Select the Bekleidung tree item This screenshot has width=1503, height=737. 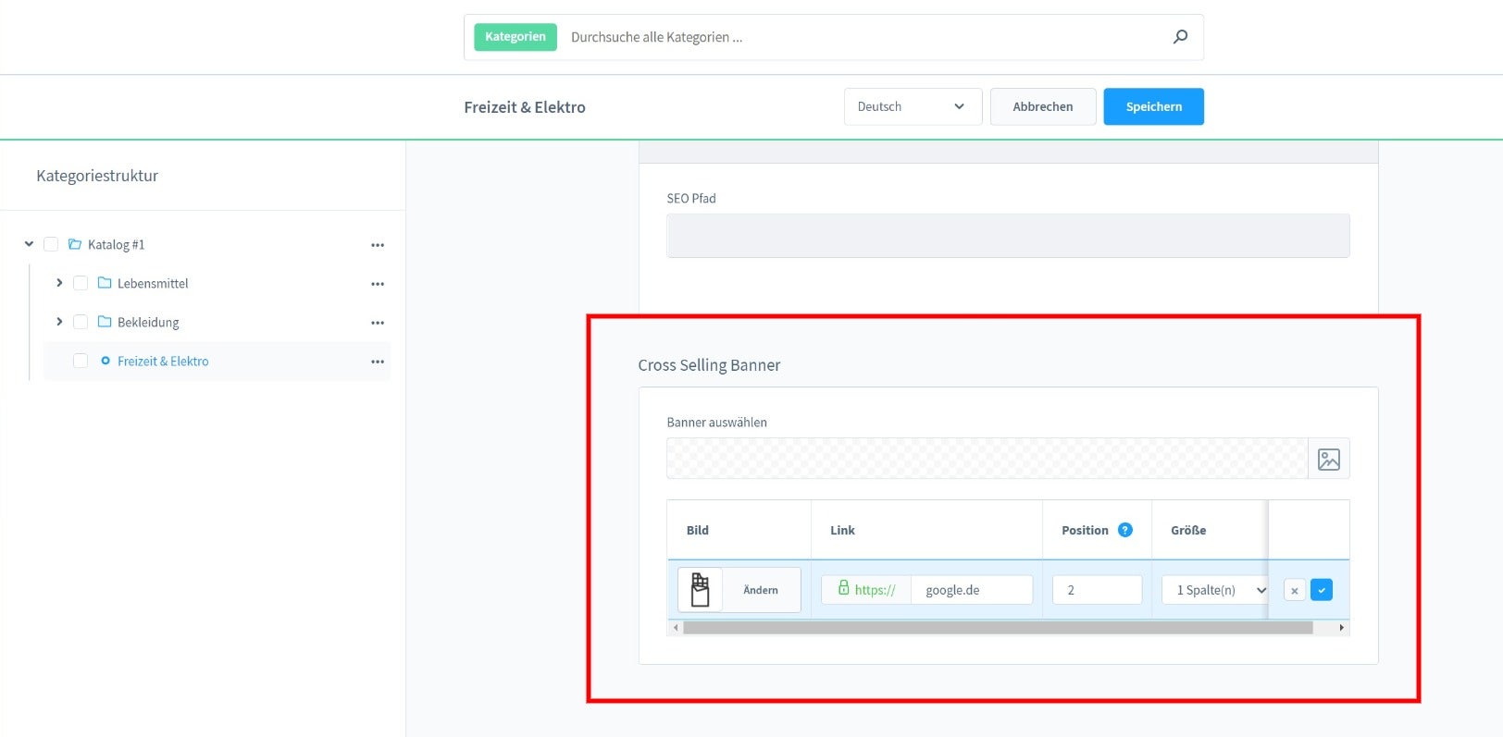[x=148, y=323]
